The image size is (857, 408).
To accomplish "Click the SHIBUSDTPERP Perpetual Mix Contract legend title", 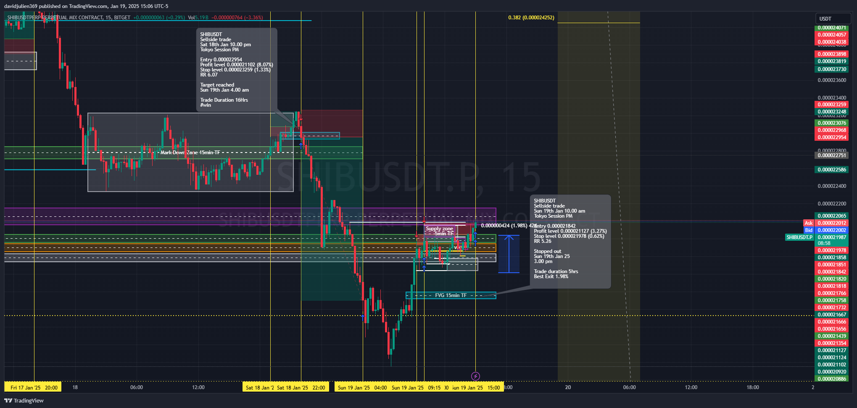I will tap(69, 18).
